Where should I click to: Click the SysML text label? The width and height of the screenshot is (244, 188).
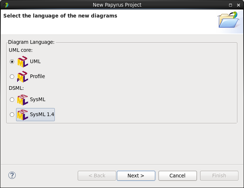38,99
